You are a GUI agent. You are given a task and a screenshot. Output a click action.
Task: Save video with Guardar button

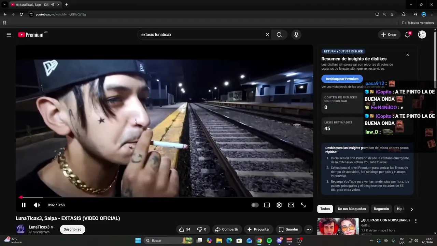coord(288,229)
